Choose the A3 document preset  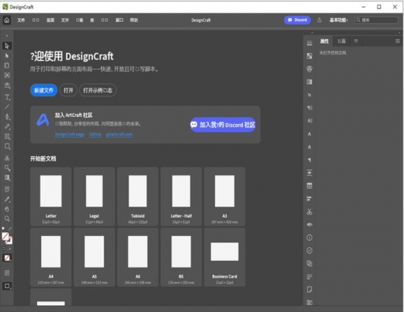(x=224, y=197)
